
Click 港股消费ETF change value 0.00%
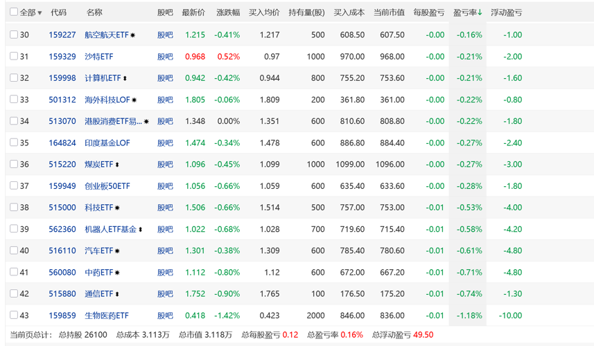click(x=229, y=121)
